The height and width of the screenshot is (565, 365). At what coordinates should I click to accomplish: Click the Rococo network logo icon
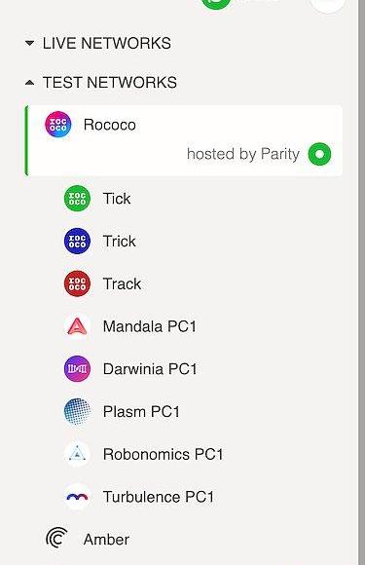(x=58, y=125)
